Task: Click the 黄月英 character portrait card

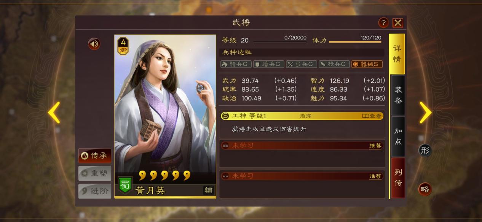Action: [165, 116]
